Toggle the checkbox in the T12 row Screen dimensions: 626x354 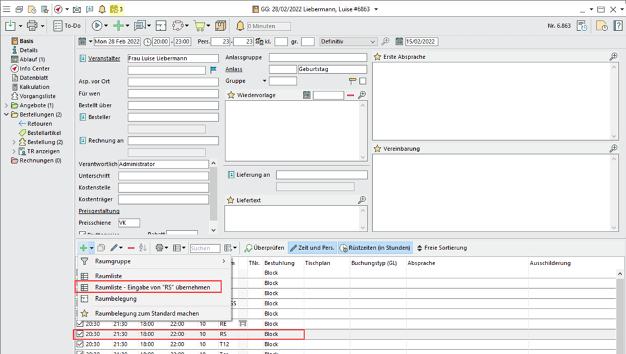click(80, 344)
